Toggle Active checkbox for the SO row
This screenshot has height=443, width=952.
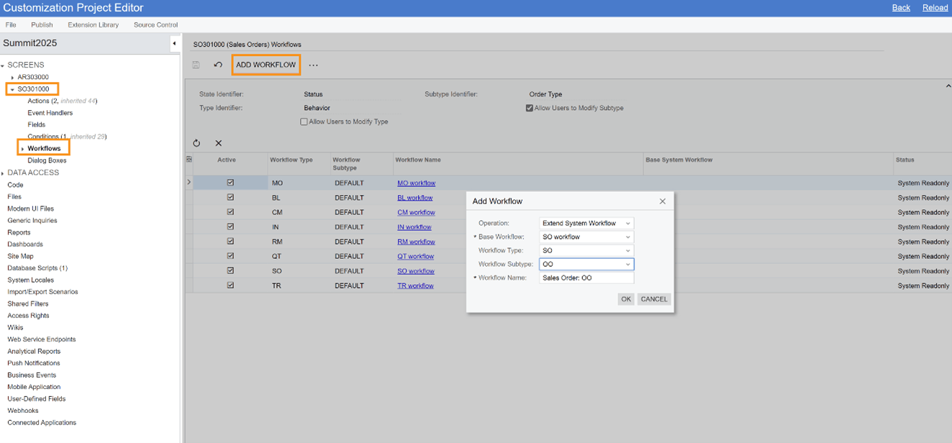(x=230, y=271)
